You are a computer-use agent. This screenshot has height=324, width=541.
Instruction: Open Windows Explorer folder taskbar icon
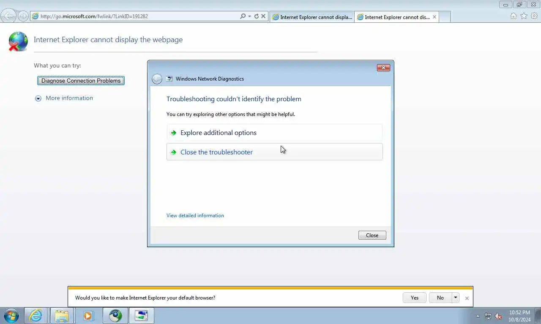(x=62, y=316)
